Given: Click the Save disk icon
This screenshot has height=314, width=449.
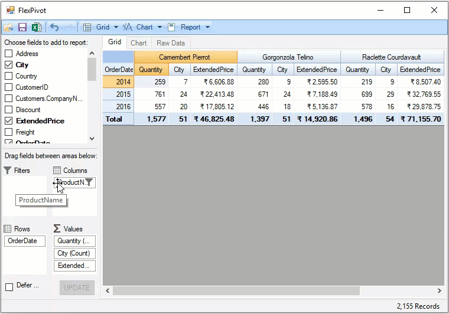Looking at the screenshot, I should 22,27.
